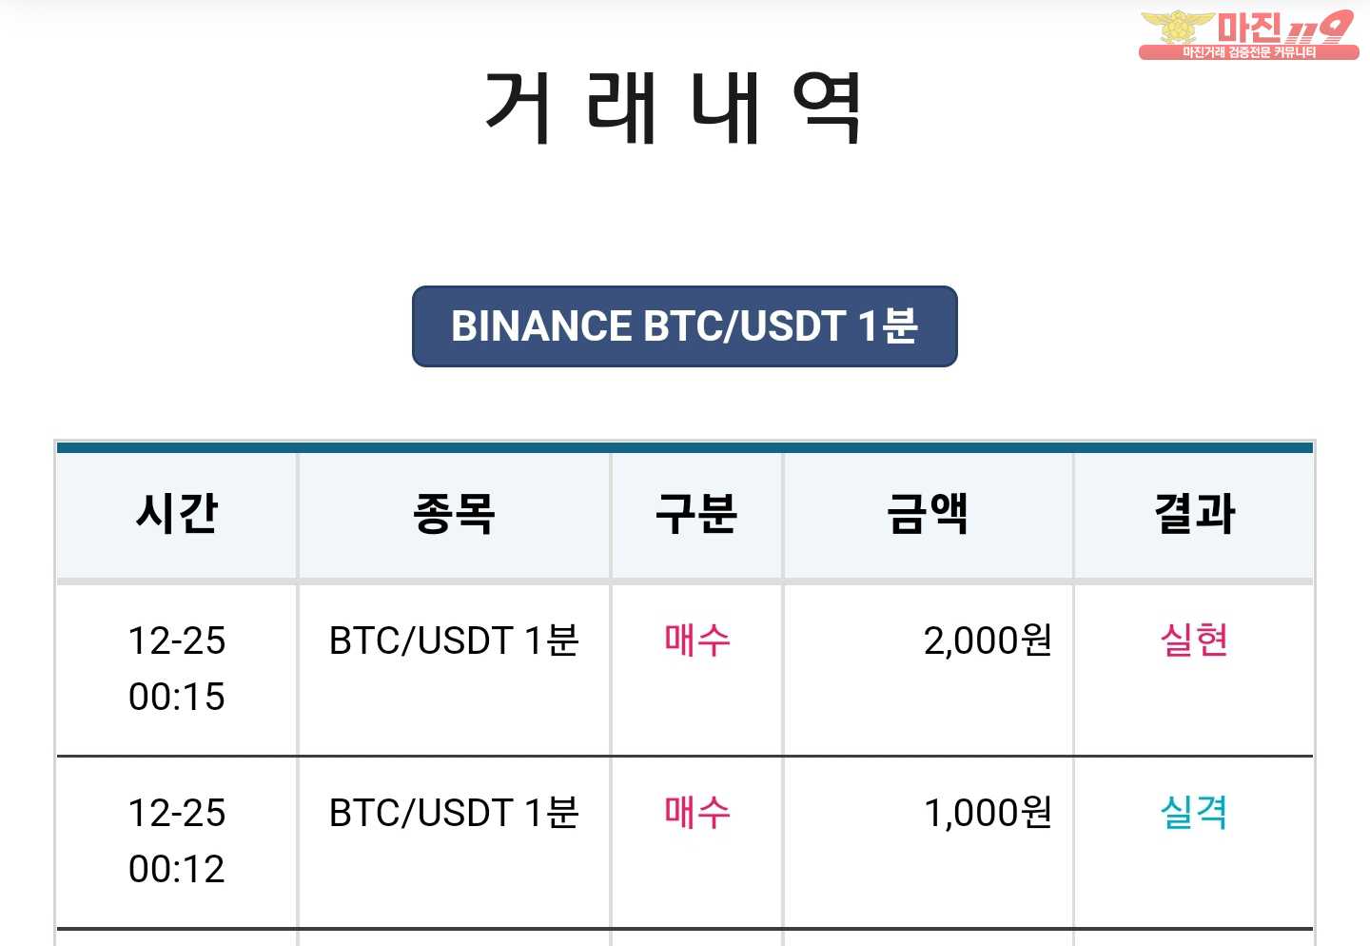The width and height of the screenshot is (1370, 946).
Task: Click the golden emblem in the logo
Action: [1178, 29]
